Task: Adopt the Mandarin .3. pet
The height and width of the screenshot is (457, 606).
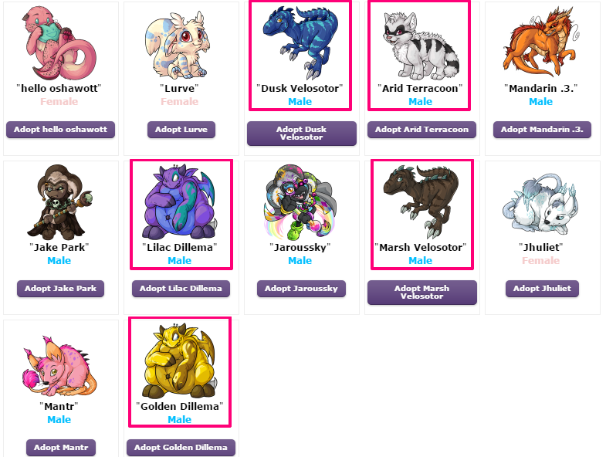Action: [542, 130]
